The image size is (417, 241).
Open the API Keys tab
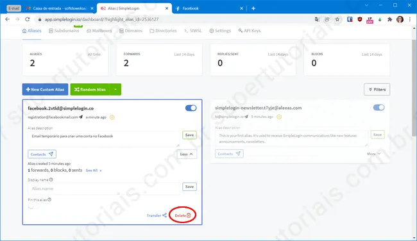tap(250, 31)
